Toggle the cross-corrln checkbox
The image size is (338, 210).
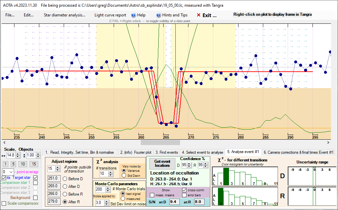(x=184, y=190)
